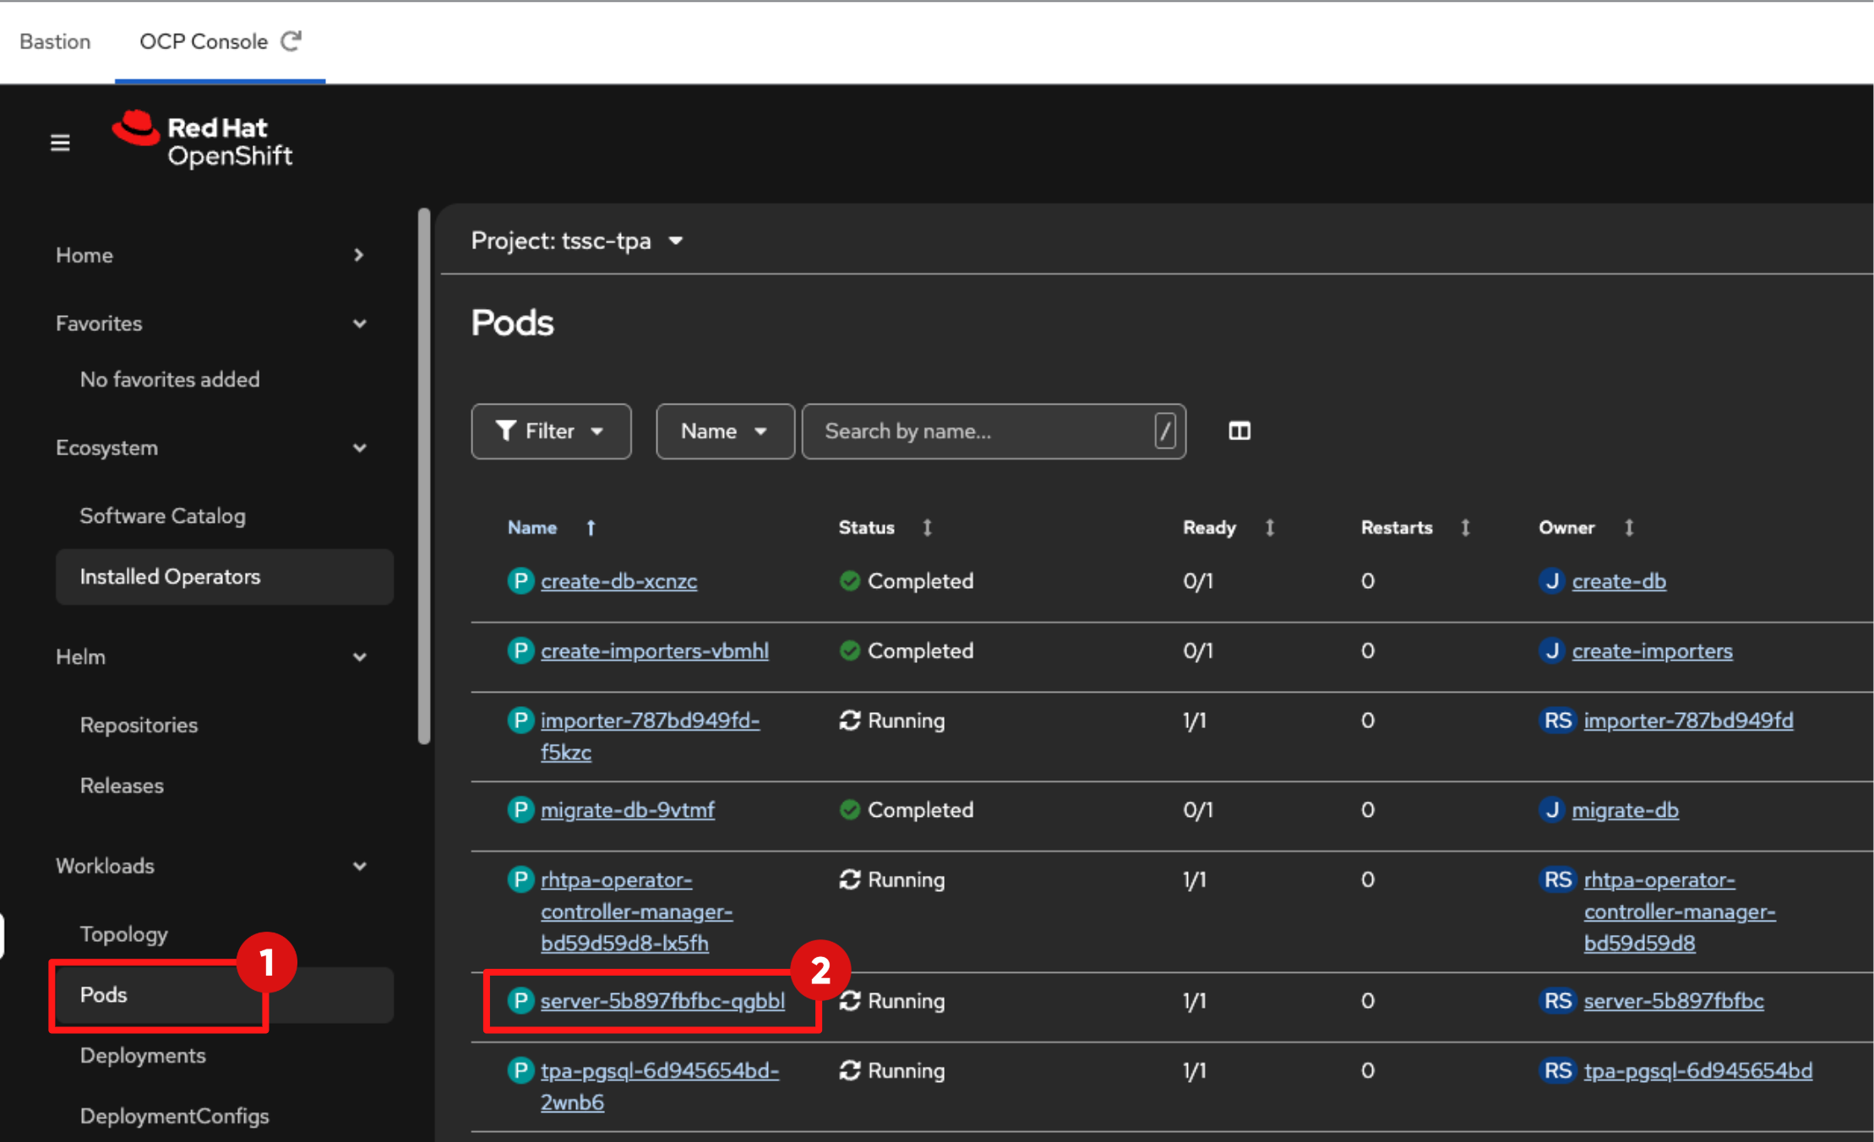Open the Name search-type dropdown
The height and width of the screenshot is (1142, 1874).
724,431
